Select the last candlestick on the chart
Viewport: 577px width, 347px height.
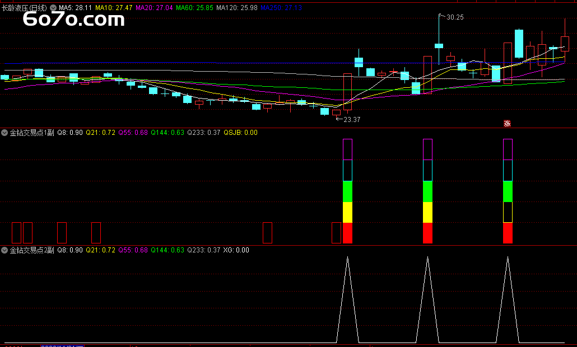point(565,44)
